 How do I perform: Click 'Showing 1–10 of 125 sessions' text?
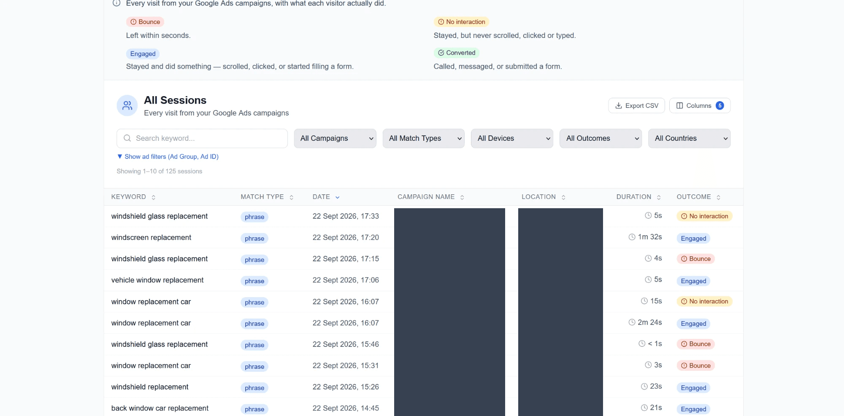[x=160, y=171]
